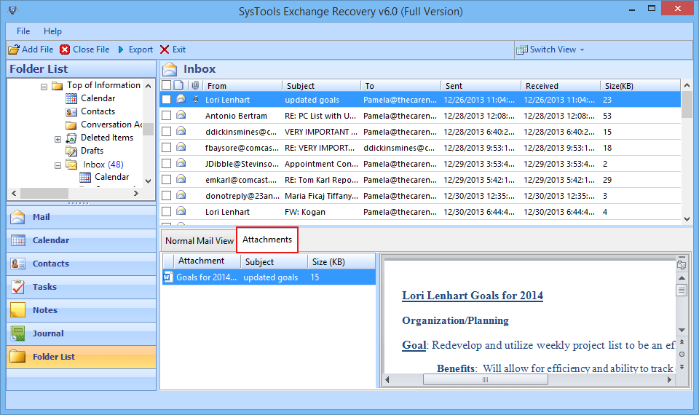Click the Journal label in the left navigation pane
Viewport: 699px width, 415px height.
pos(48,333)
